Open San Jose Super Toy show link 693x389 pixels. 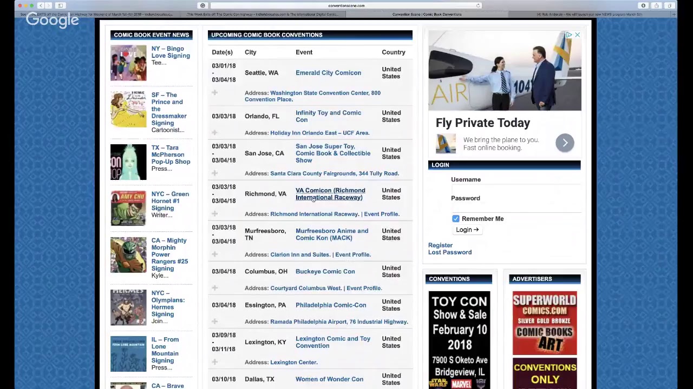333,153
